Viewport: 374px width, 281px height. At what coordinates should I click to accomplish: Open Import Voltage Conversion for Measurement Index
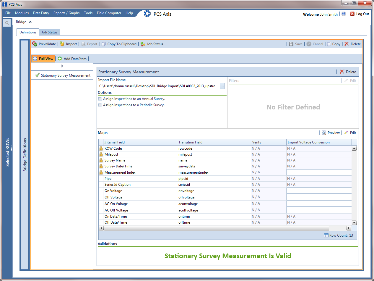pyautogui.click(x=319, y=172)
